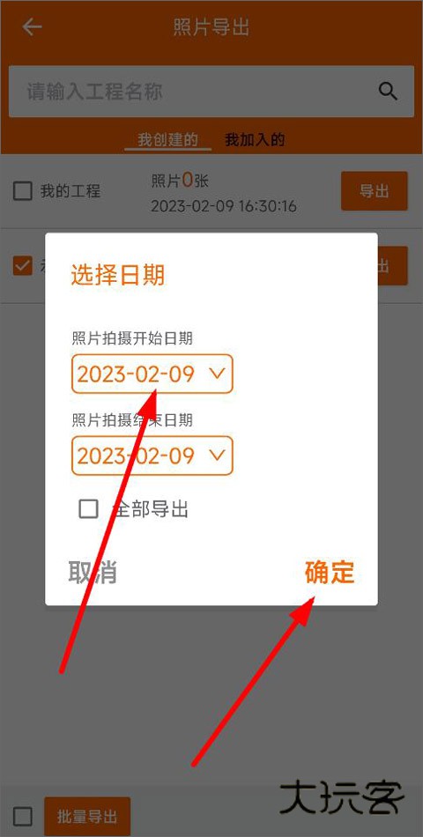The image size is (423, 837).
Task: Tap the search magnifier icon
Action: [x=389, y=92]
